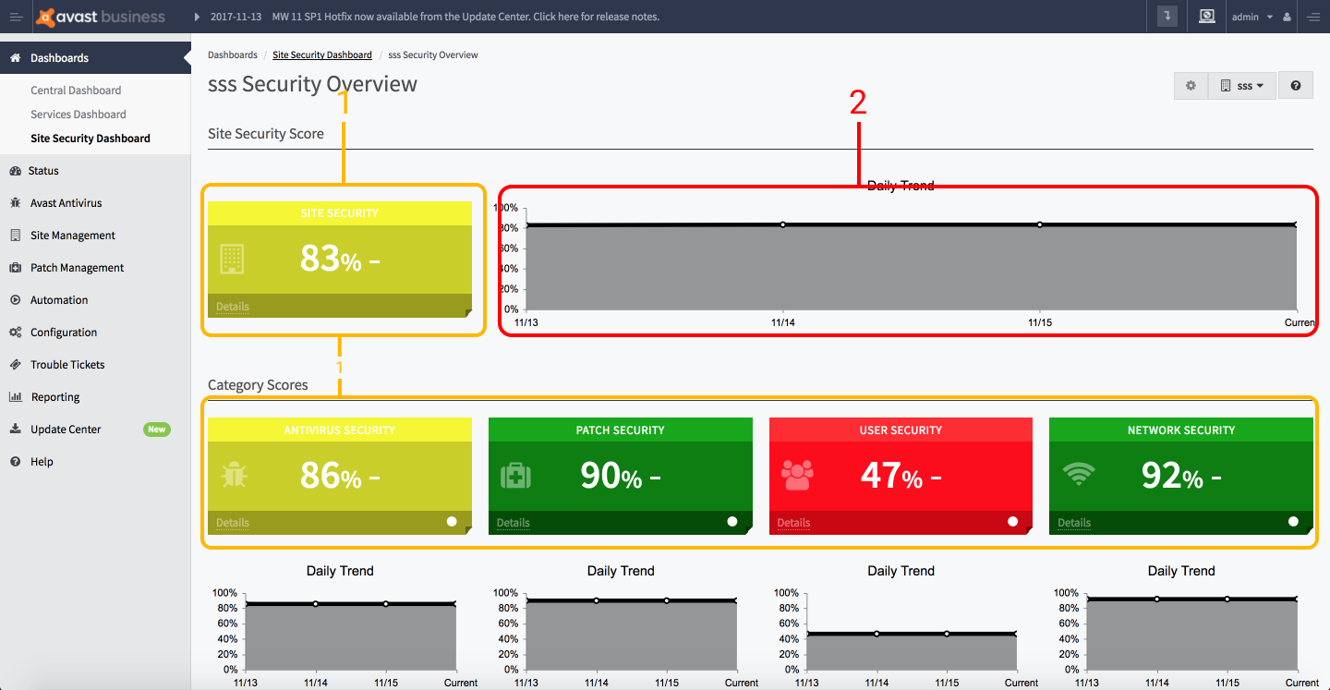
Task: Click Dashboards breadcrumb
Action: (x=233, y=55)
